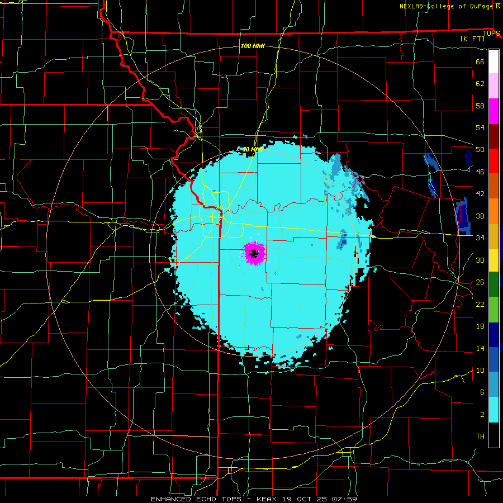Click the 38 scale label

[480, 216]
